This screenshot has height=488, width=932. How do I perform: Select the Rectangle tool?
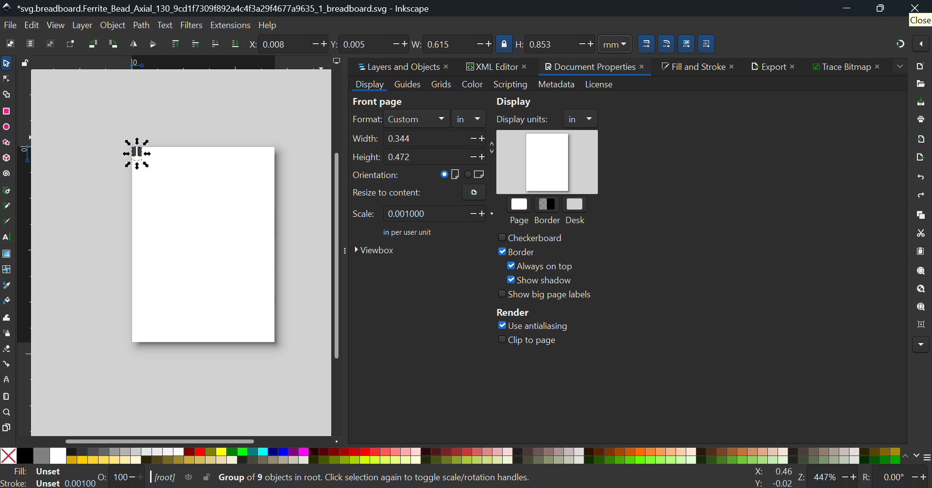[7, 111]
